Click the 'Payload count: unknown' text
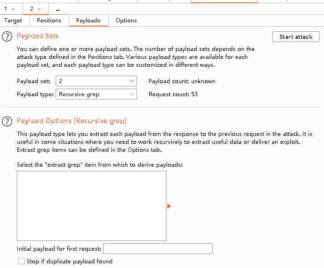 pos(182,81)
